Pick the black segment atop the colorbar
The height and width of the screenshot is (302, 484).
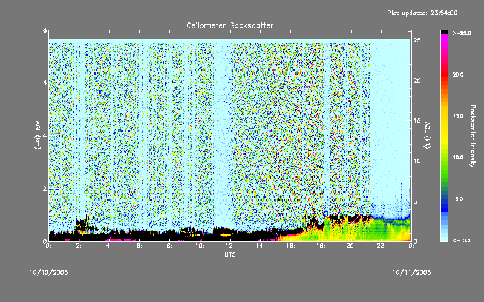(x=444, y=32)
